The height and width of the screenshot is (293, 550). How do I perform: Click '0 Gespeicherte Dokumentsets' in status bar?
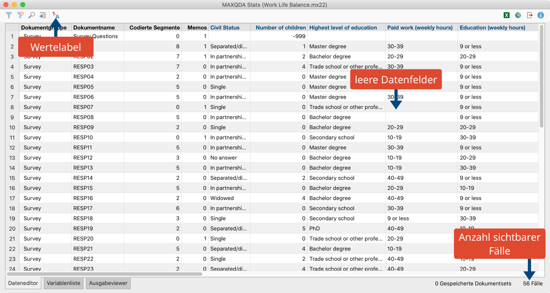(473, 283)
